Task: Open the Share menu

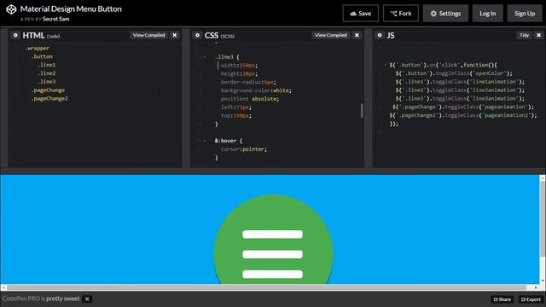Action: coord(502,299)
